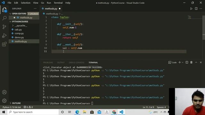Click Python 3.7.0 64-bit interpreter selector
Screen dimensions: 205x115
[12, 107]
